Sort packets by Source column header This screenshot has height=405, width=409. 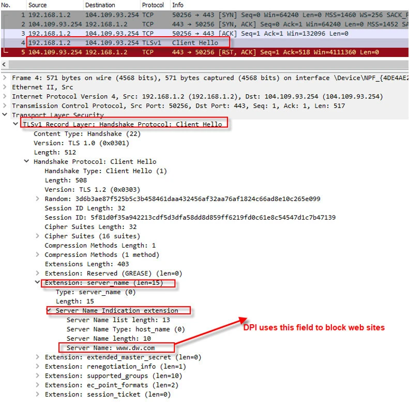click(x=37, y=5)
